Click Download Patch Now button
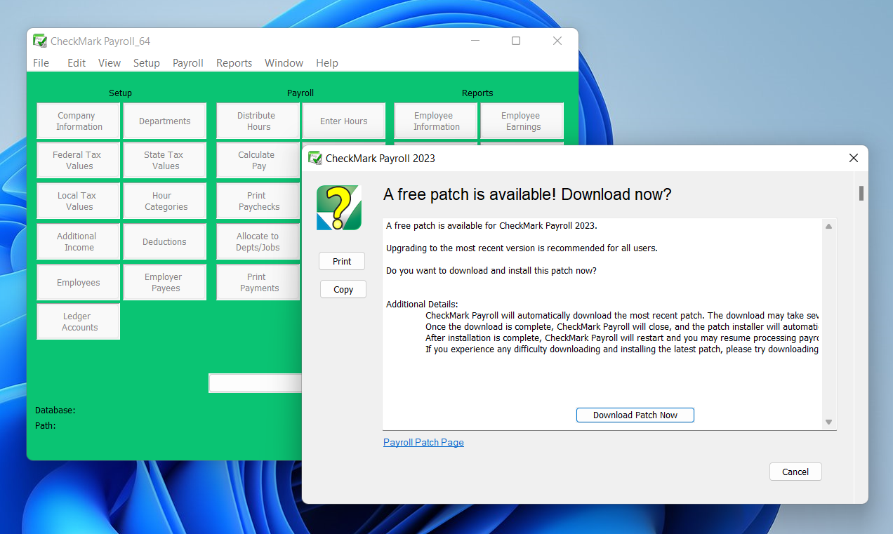The width and height of the screenshot is (893, 534). click(x=635, y=415)
